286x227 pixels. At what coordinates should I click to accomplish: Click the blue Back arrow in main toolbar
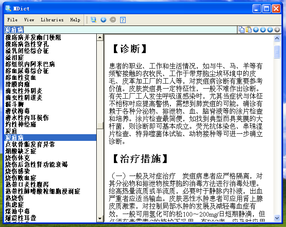[103, 20]
